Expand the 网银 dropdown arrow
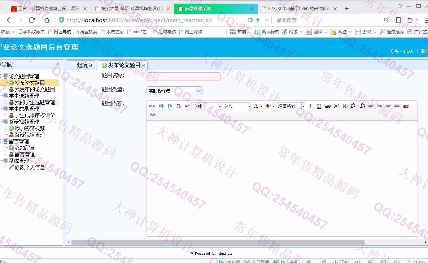The height and width of the screenshot is (263, 428). point(301,32)
